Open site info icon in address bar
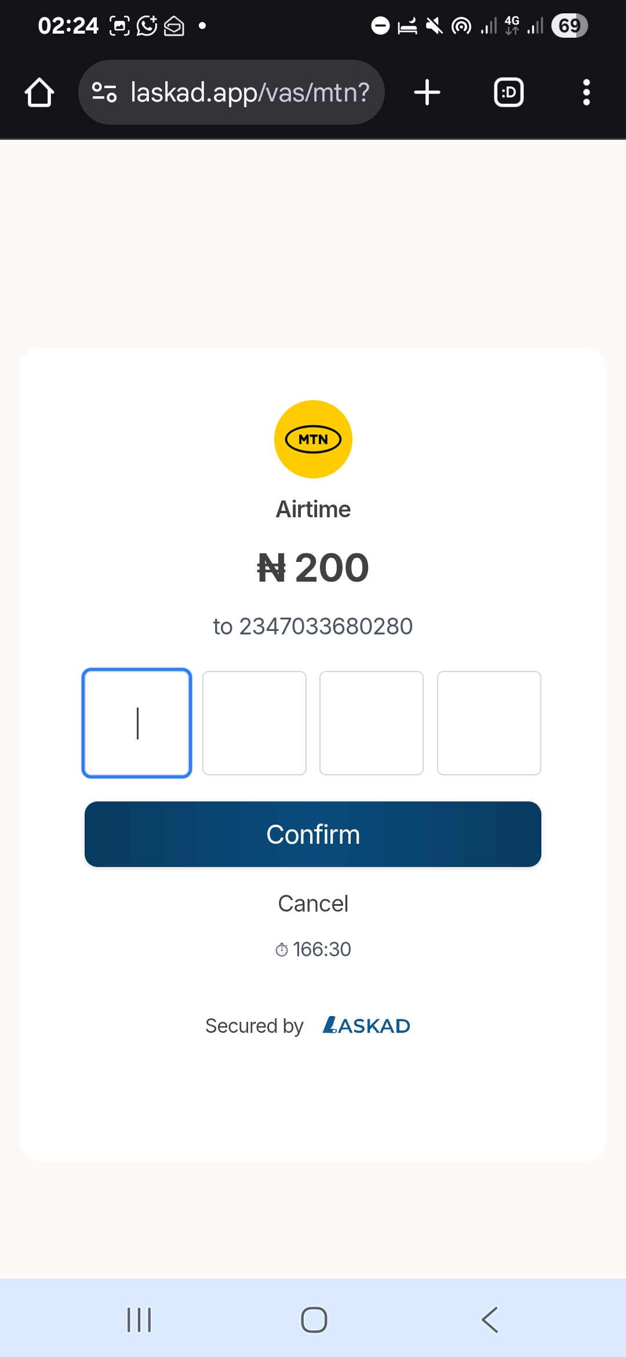The width and height of the screenshot is (626, 1357). click(x=104, y=92)
